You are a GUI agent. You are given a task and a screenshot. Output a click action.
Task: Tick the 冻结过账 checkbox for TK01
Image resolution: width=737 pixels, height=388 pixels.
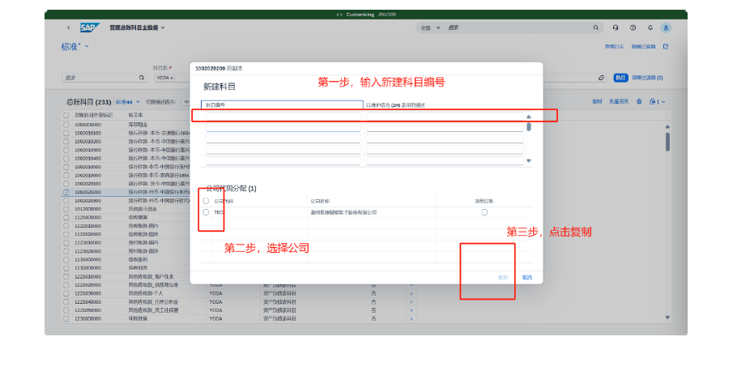484,212
